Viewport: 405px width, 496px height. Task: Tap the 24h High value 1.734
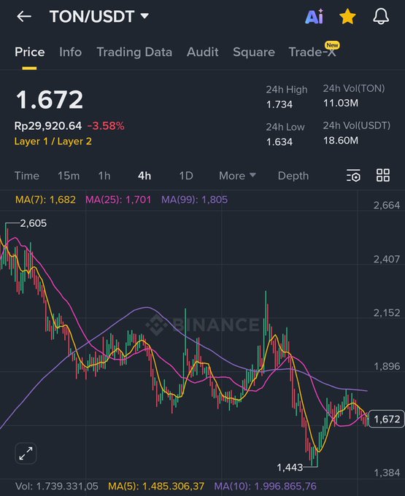(x=279, y=104)
